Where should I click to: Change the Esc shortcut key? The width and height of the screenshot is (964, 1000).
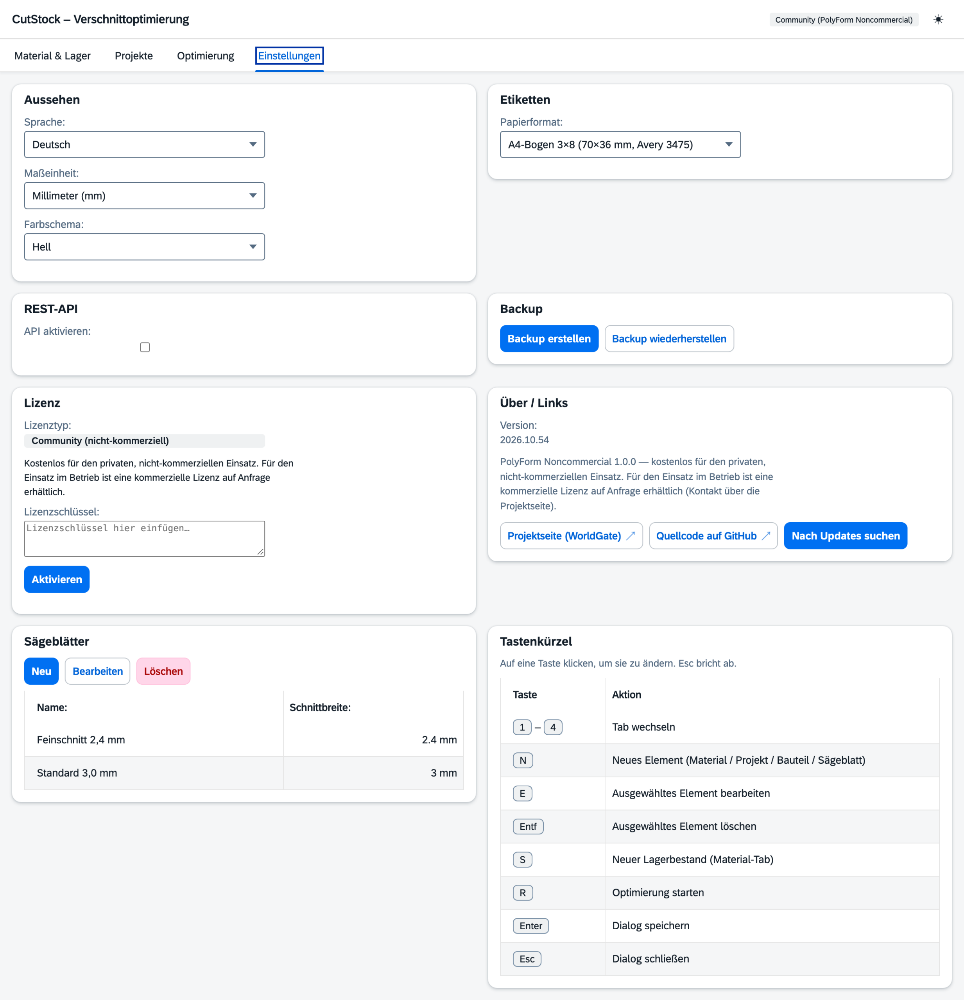point(527,959)
